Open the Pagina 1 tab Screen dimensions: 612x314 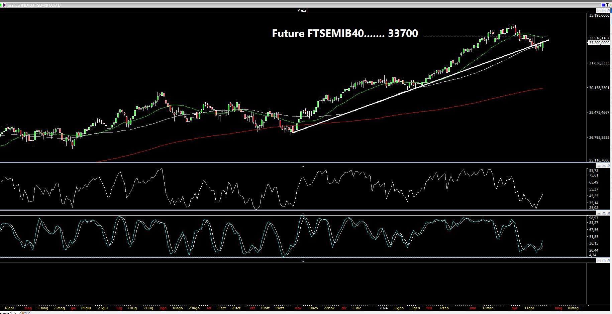(x=6, y=313)
